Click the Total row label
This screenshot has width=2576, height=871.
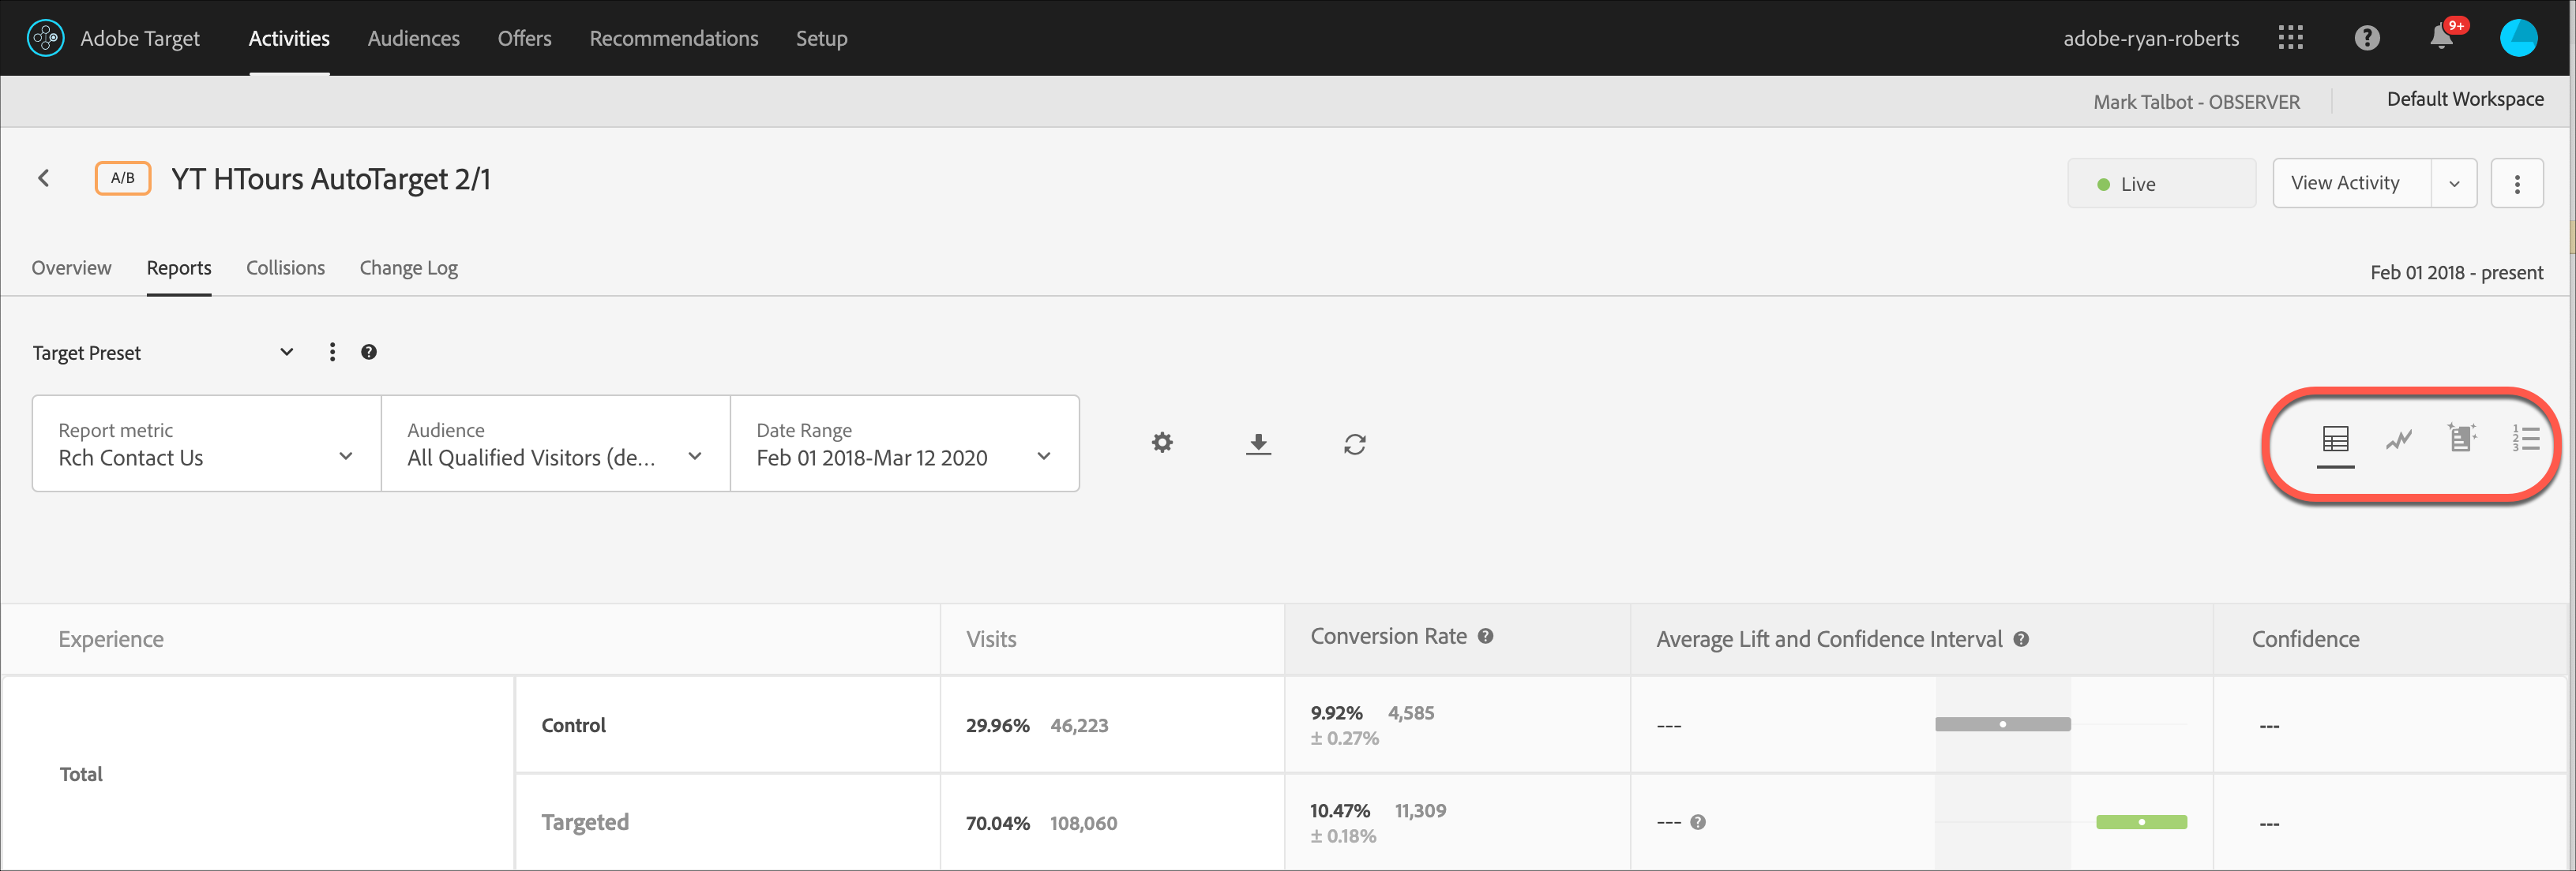tap(81, 774)
